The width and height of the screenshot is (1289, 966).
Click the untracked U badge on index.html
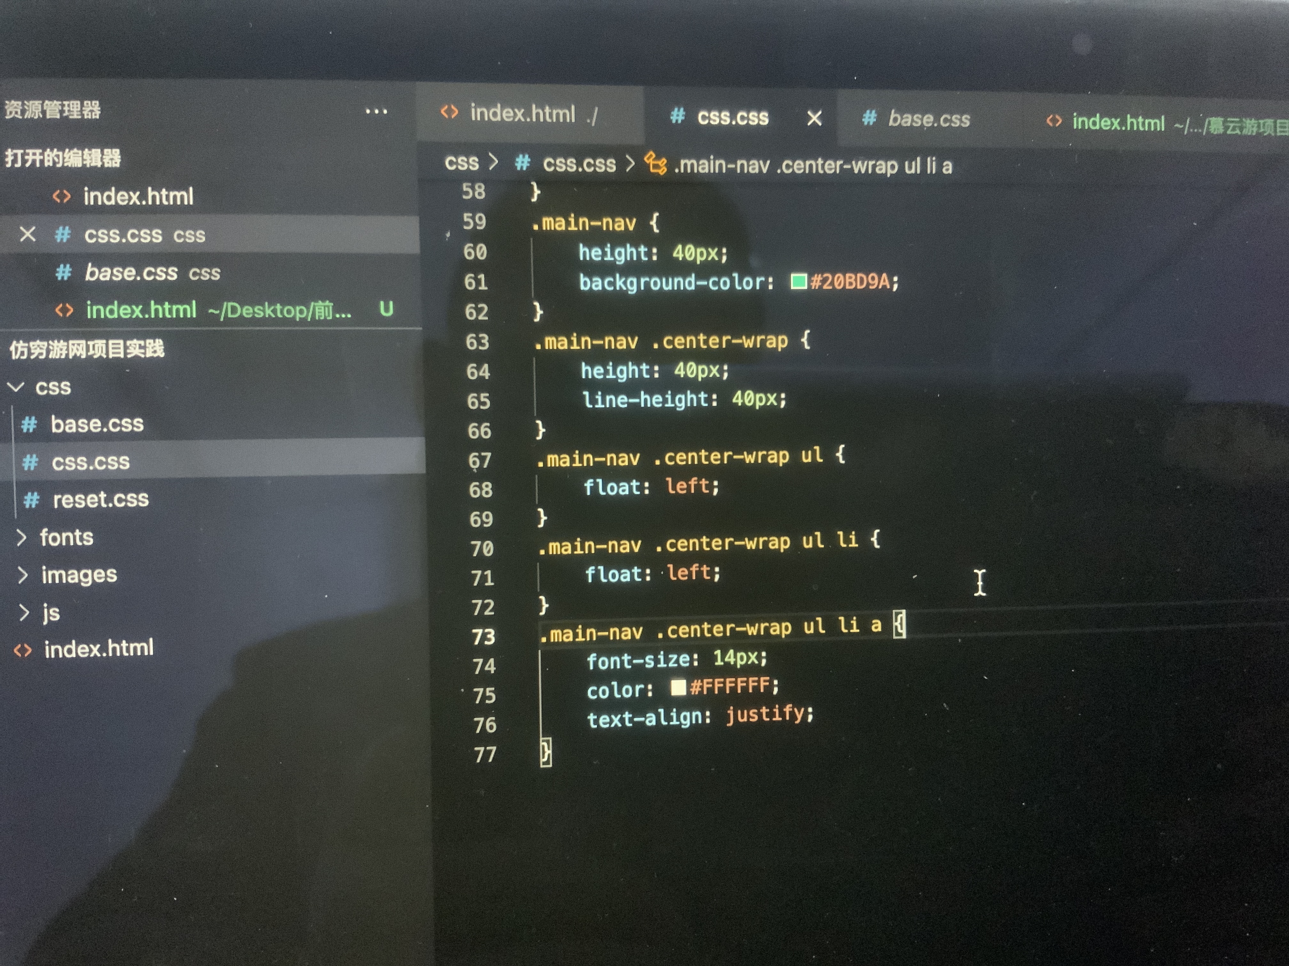pos(386,309)
